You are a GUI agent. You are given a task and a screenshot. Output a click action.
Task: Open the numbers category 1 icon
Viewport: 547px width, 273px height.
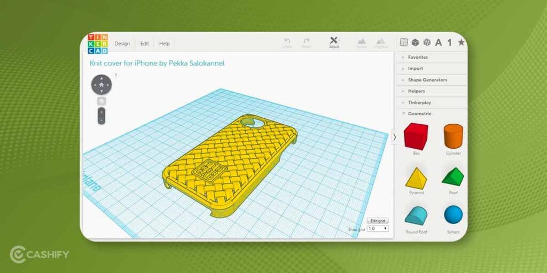(450, 43)
